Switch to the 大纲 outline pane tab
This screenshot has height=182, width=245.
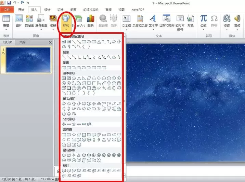[x=22, y=42]
